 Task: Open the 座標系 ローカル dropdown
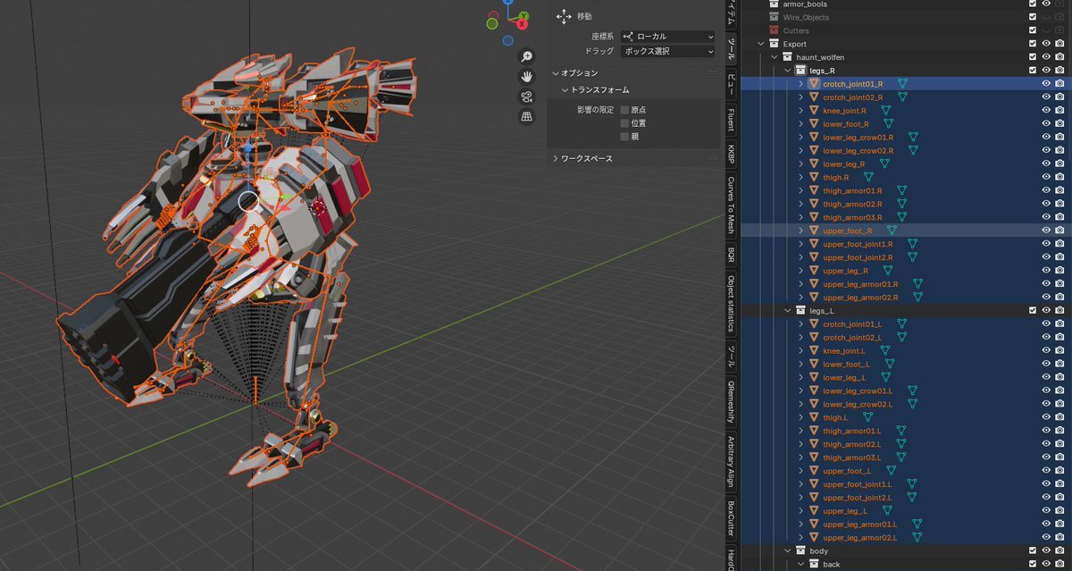[x=668, y=37]
